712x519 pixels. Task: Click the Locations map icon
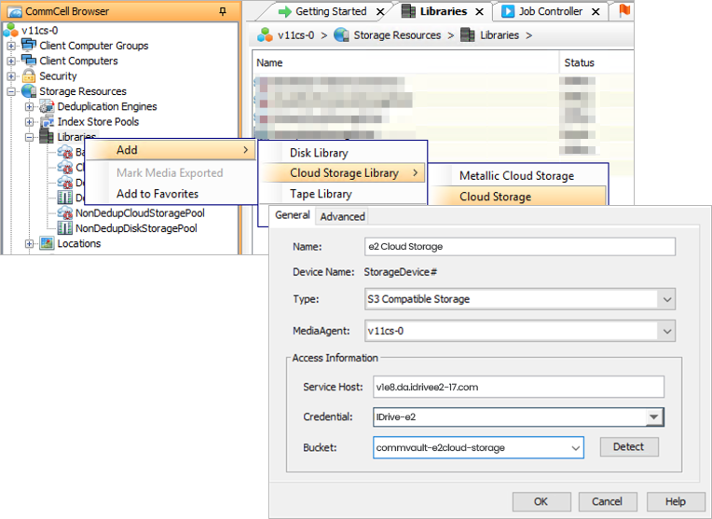(47, 243)
